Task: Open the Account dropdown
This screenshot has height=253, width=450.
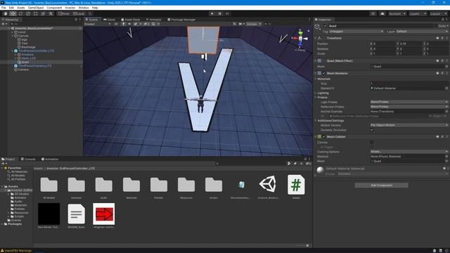Action: click(397, 13)
